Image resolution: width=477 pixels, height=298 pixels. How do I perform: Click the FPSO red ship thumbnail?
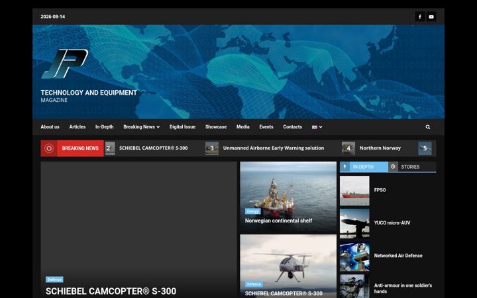[354, 191]
